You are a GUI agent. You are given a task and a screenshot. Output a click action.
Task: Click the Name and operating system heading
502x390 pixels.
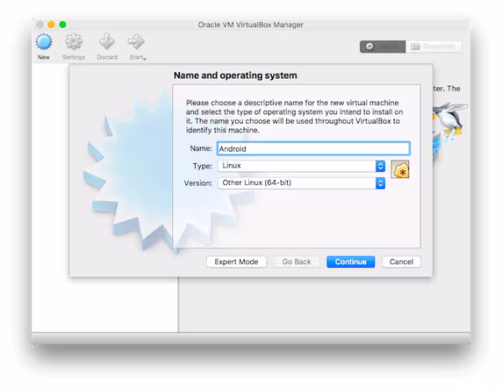(235, 75)
